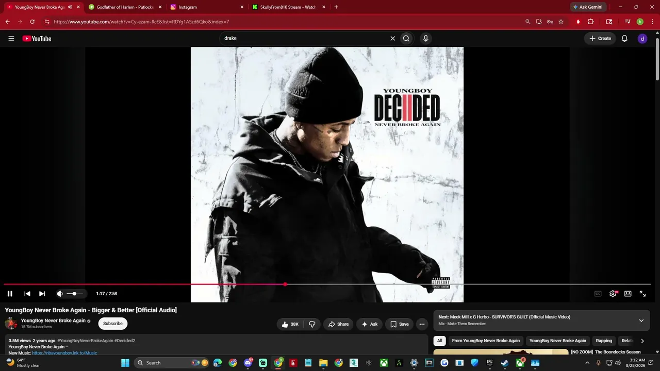View site information icon in address bar

click(47, 22)
